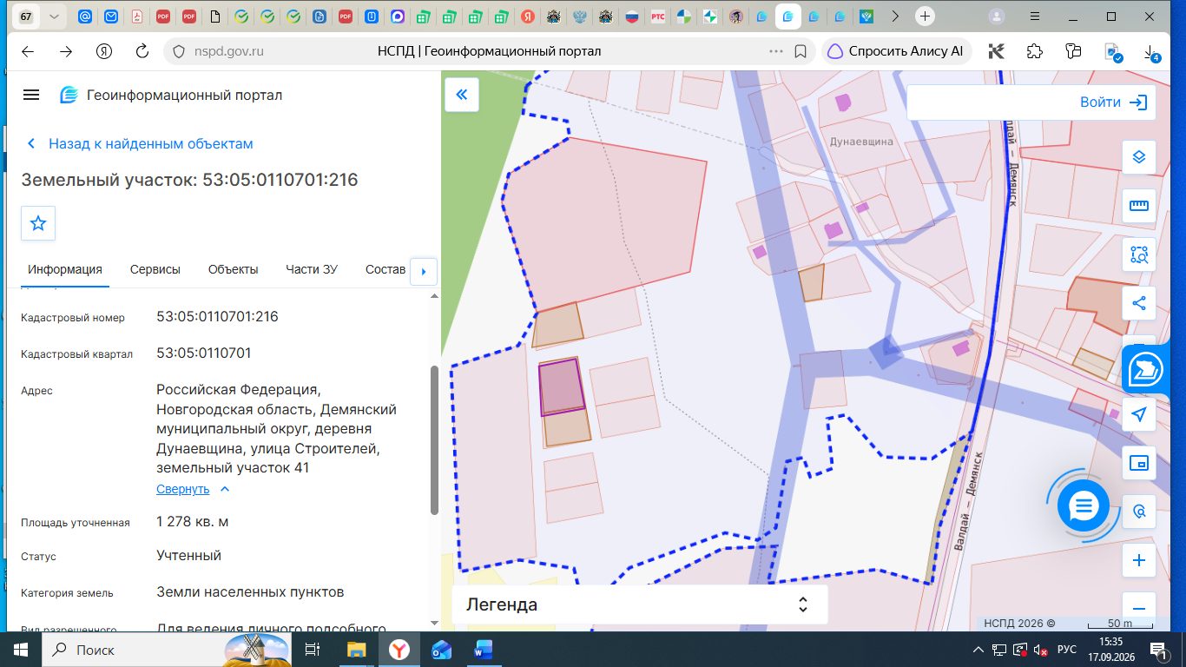Click the Геоинформационный портал logo
The width and height of the screenshot is (1186, 667).
(171, 95)
